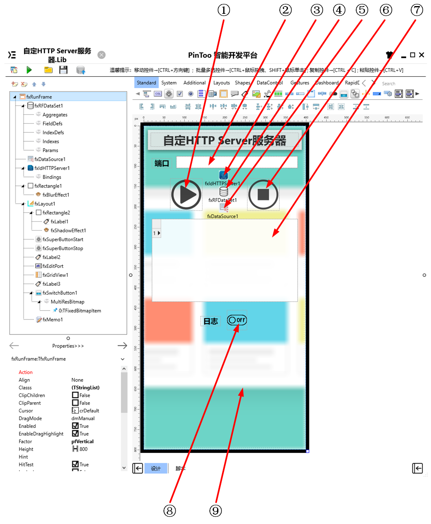Collapse the fxRunFrame root node
The height and width of the screenshot is (524, 431).
15,97
